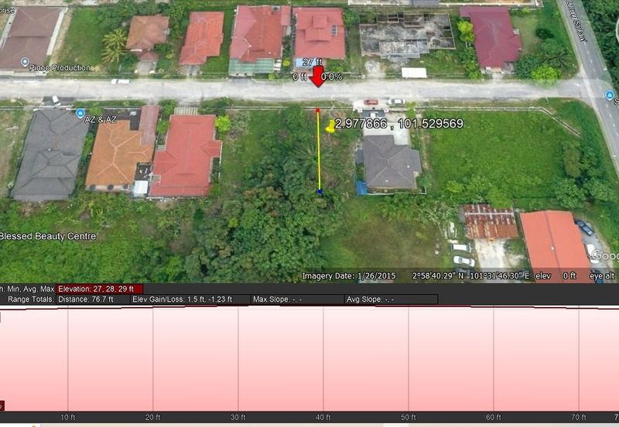Image resolution: width=619 pixels, height=427 pixels.
Task: Click the blue place marker on right road
Action: click(x=608, y=95)
